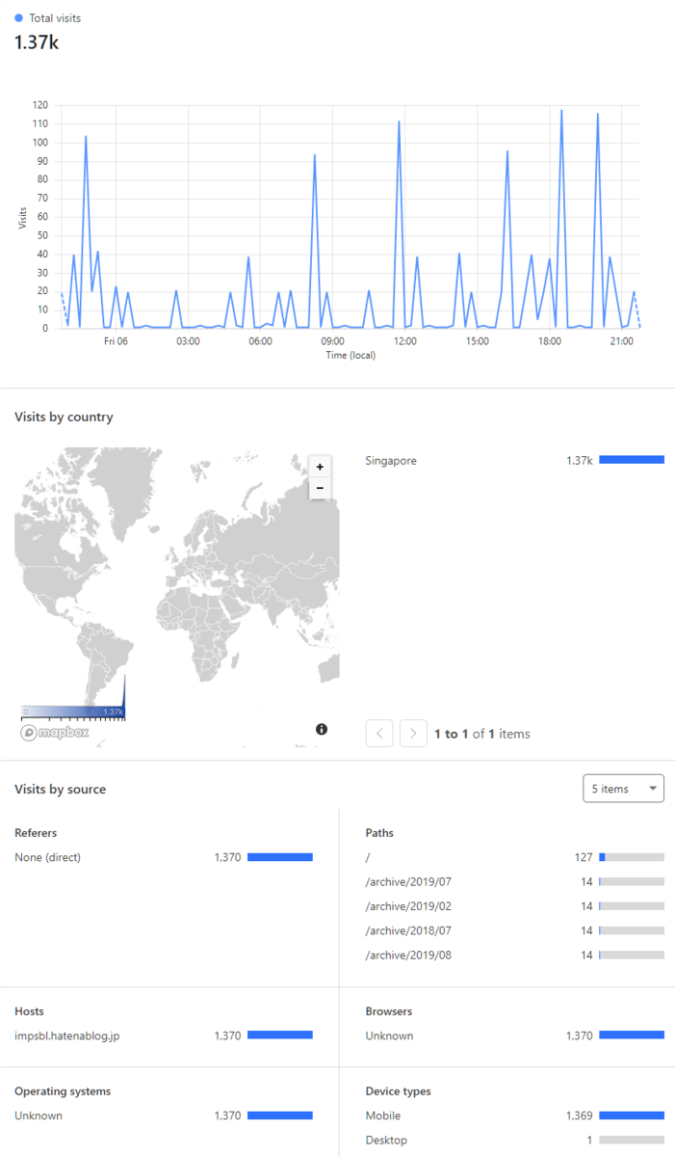Click the map color scale legend
This screenshot has height=1157, width=675.
(x=73, y=711)
